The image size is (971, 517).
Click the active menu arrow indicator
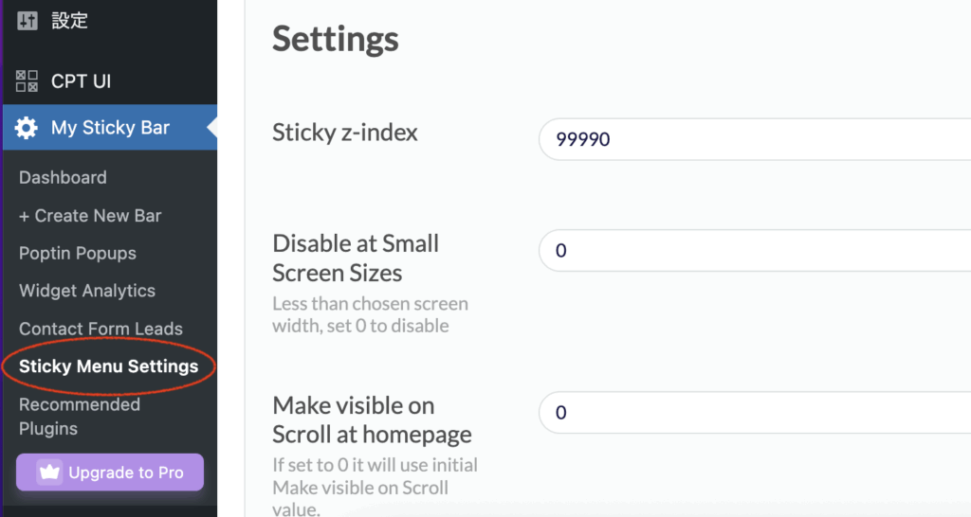click(x=211, y=128)
